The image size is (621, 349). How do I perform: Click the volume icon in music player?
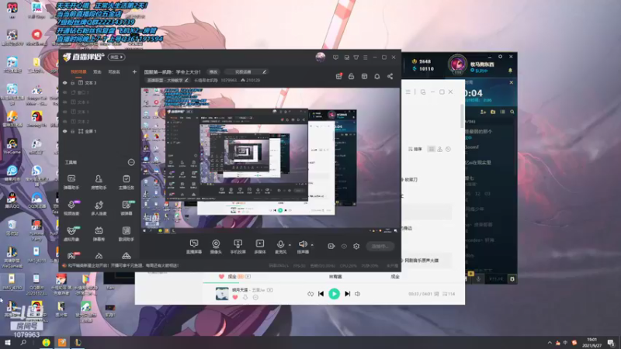click(x=358, y=294)
